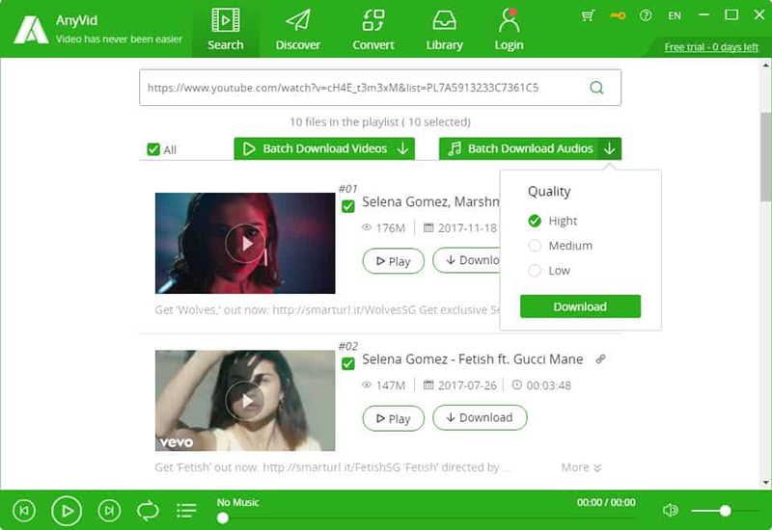
Task: Click the vertical scrollbar thumb
Action: coord(765,156)
